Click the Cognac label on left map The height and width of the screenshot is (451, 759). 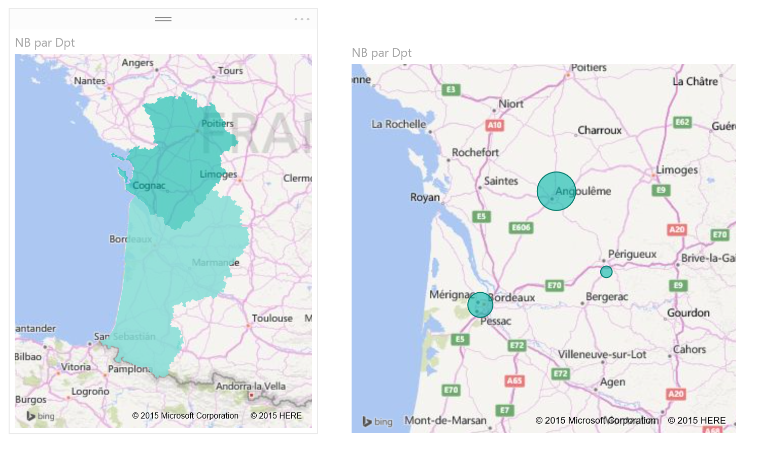149,186
